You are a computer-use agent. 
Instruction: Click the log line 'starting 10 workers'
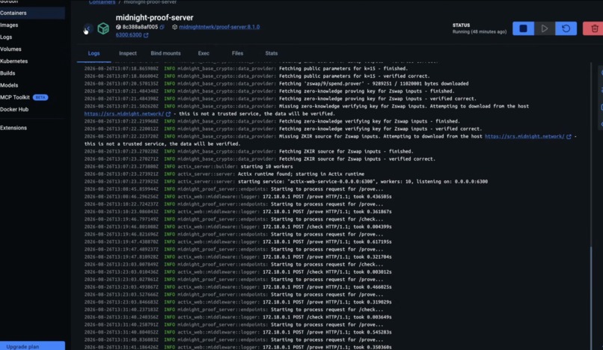click(x=189, y=167)
